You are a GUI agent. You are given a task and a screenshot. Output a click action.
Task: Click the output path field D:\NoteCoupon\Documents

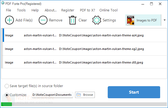tap(52, 95)
